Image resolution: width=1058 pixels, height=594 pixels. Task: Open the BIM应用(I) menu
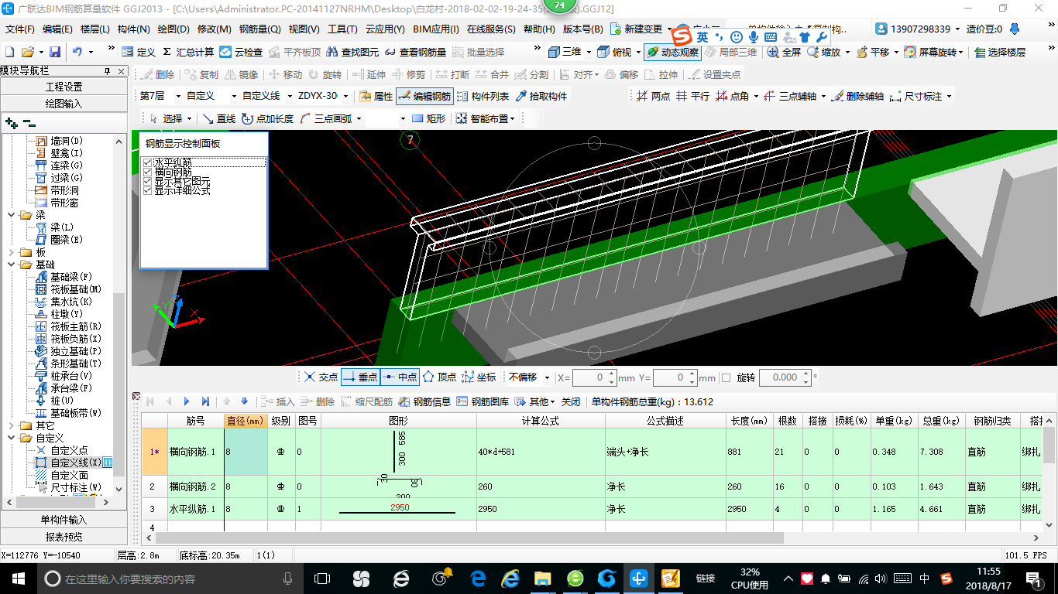[436, 29]
